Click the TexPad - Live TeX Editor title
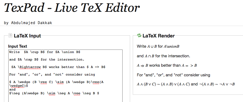This screenshot has width=243, height=102. pos(72,8)
